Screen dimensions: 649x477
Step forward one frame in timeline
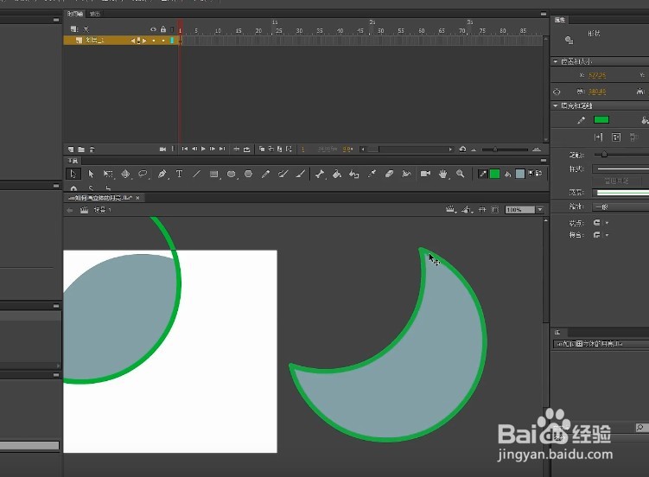213,149
